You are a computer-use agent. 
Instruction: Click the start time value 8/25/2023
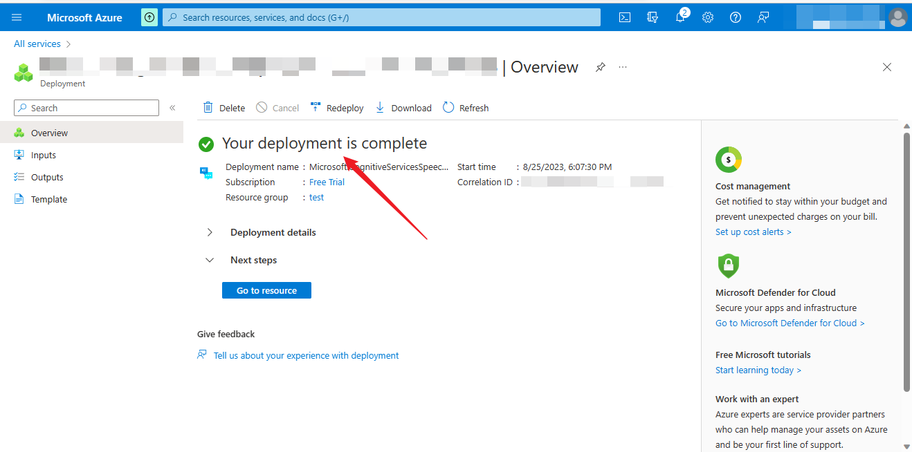(567, 167)
